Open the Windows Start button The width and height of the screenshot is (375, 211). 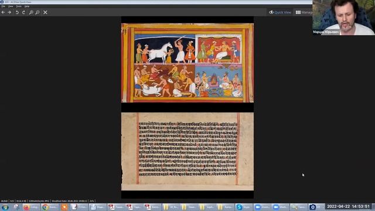pyautogui.click(x=5, y=207)
